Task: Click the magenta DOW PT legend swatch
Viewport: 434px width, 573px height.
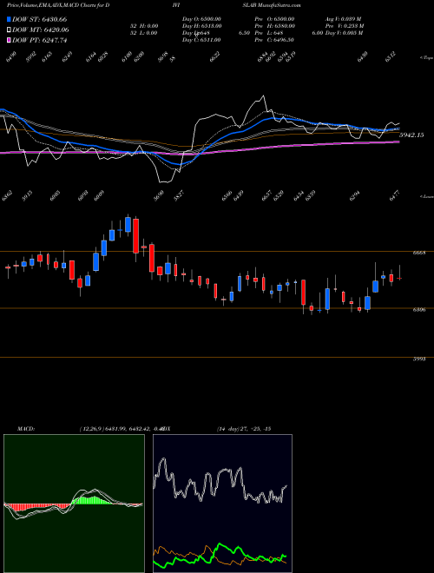Action: [x=9, y=41]
